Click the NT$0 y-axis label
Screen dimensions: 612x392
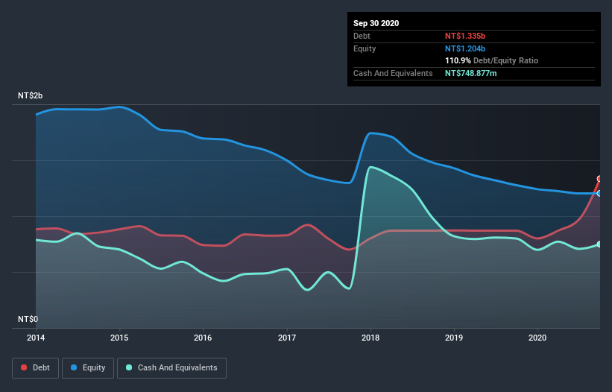pyautogui.click(x=28, y=320)
